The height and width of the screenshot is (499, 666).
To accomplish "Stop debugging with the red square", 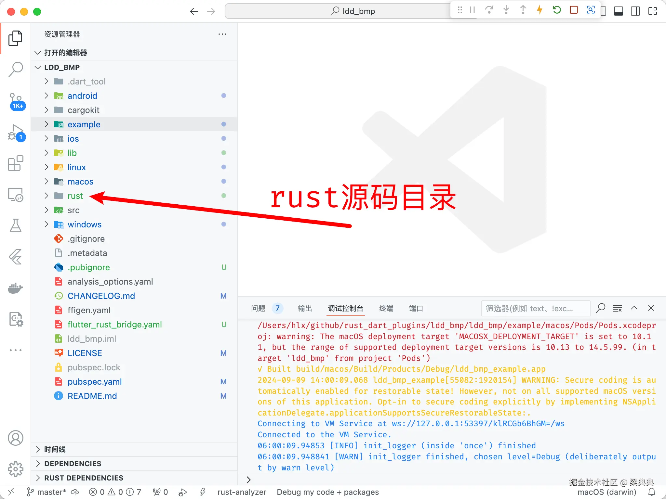I will (574, 10).
